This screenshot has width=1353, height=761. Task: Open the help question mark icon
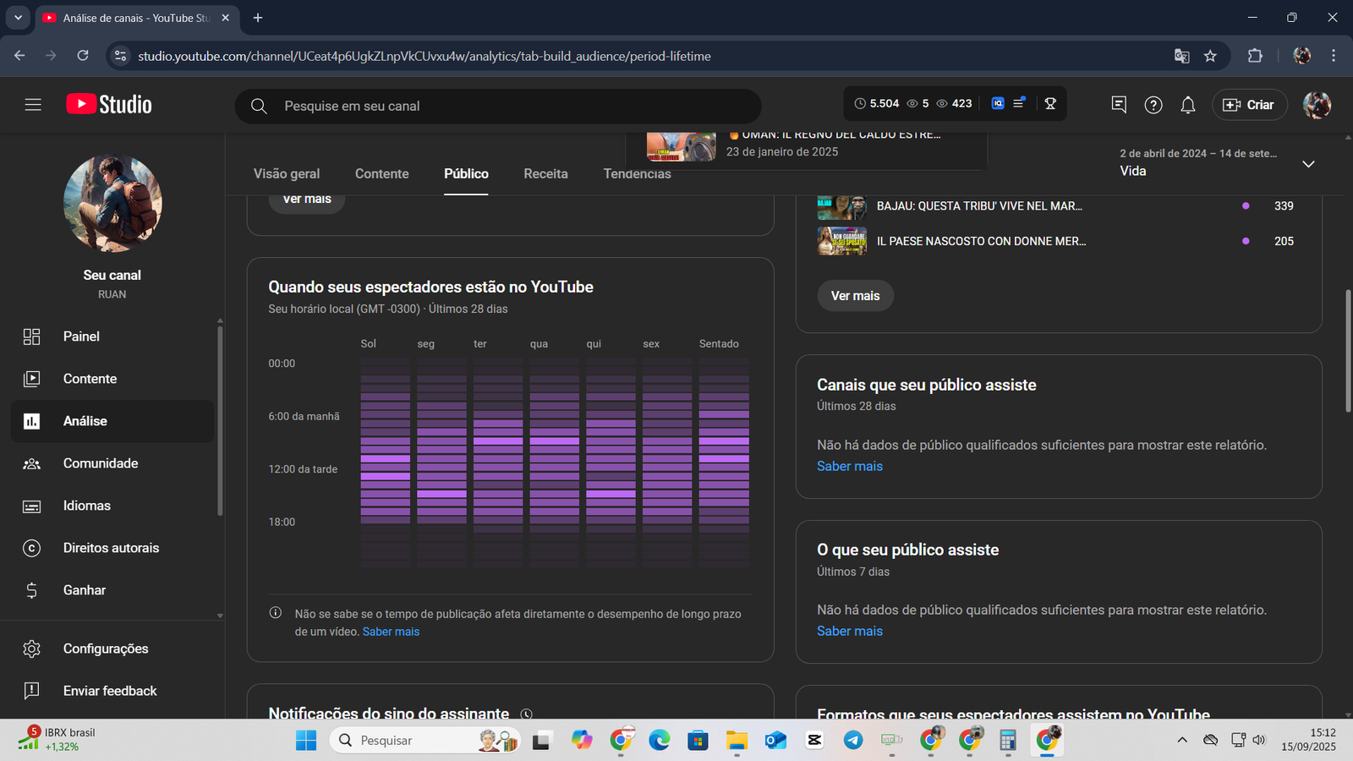[x=1153, y=105]
